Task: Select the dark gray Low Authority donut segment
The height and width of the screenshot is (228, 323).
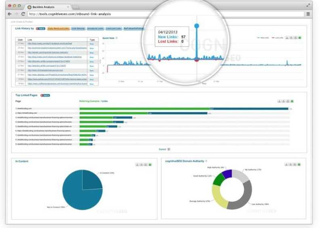Action: click(242, 197)
